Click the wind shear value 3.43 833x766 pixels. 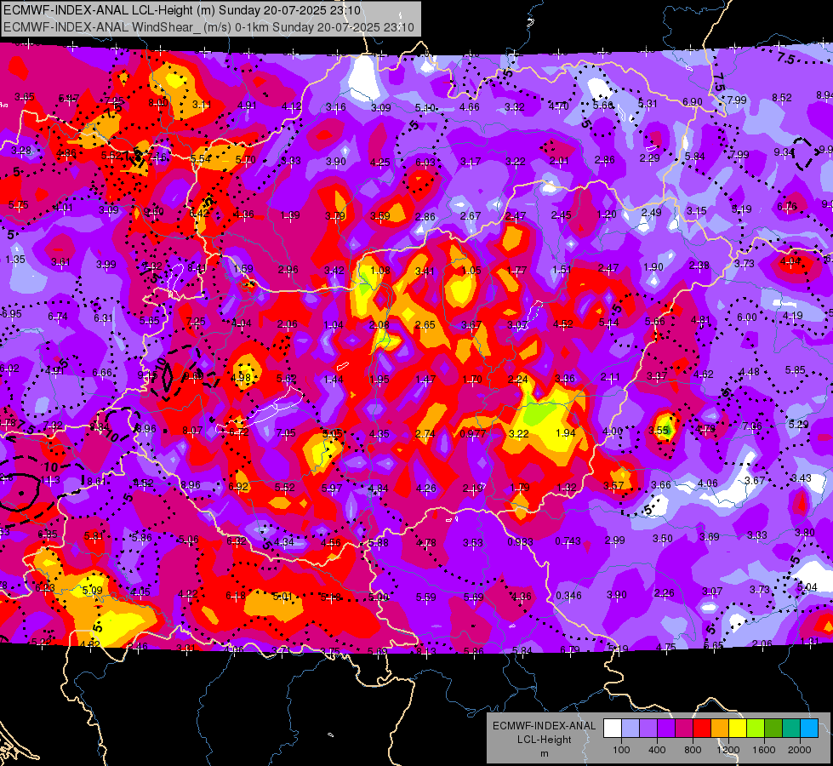[802, 478]
